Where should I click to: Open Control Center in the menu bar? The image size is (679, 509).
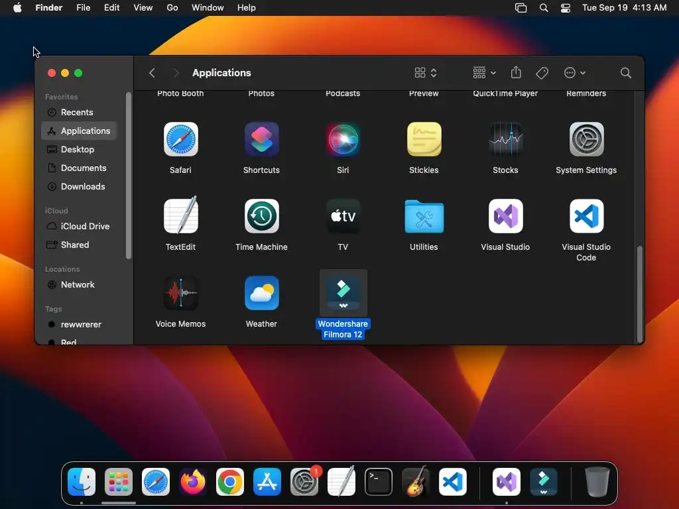[x=566, y=8]
